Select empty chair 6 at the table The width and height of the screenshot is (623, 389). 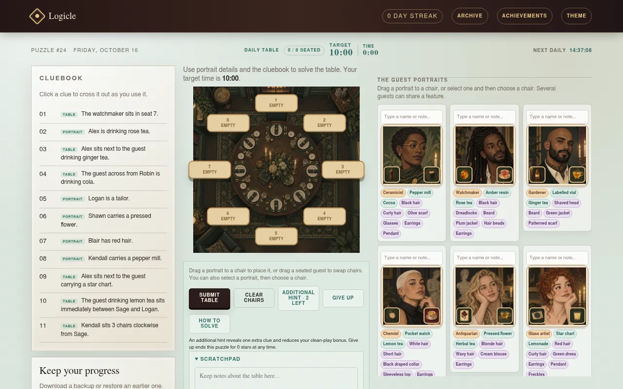click(x=228, y=216)
